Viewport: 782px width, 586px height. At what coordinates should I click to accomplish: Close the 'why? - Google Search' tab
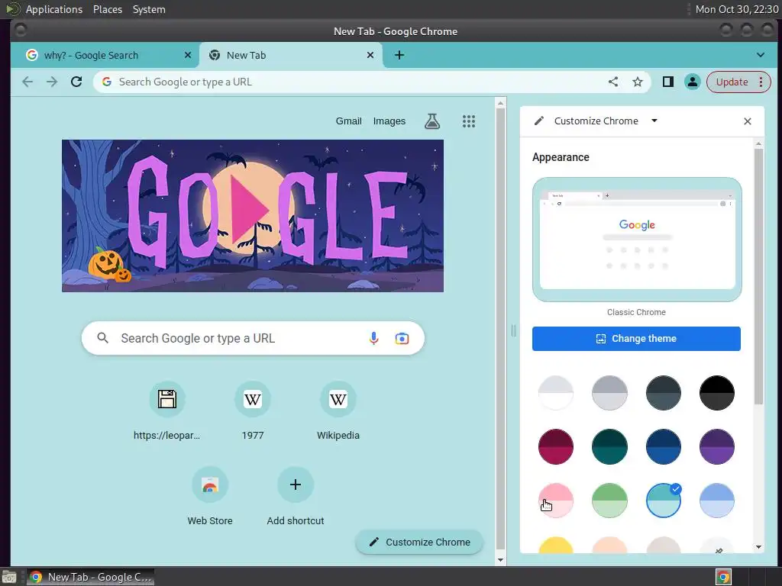[188, 55]
